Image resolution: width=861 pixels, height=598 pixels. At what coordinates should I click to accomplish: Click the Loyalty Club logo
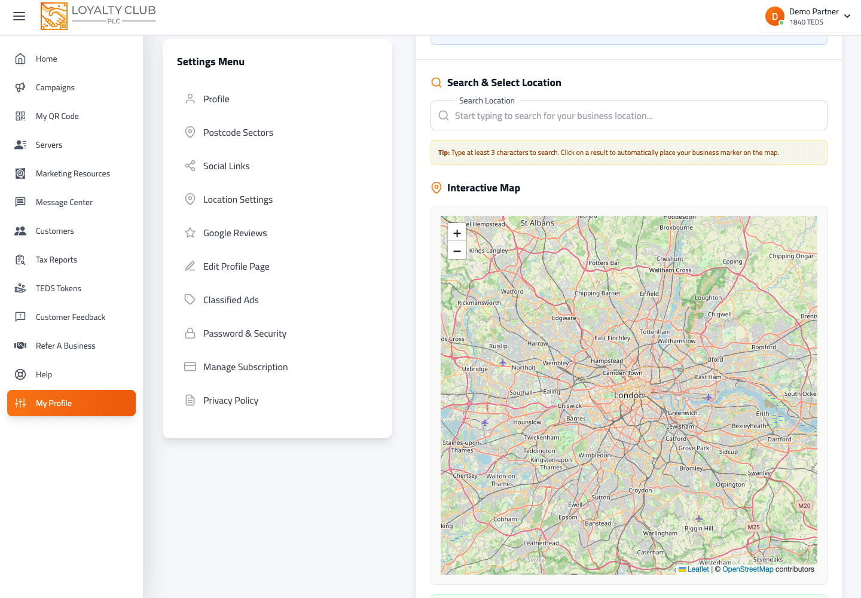98,16
